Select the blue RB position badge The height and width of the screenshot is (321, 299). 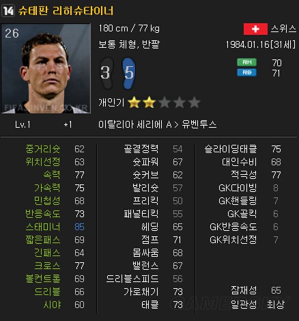click(247, 72)
